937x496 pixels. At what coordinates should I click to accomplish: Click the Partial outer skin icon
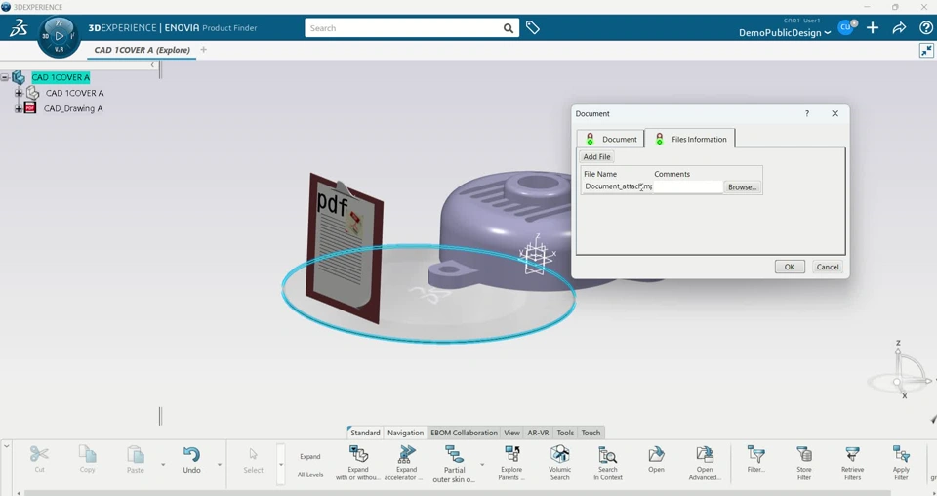454,464
